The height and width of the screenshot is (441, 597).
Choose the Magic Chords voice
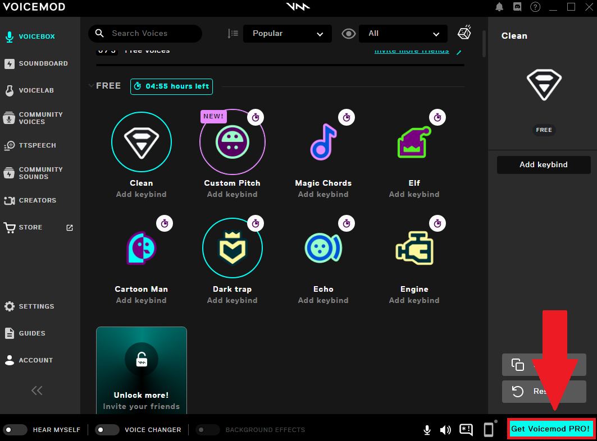(323, 142)
